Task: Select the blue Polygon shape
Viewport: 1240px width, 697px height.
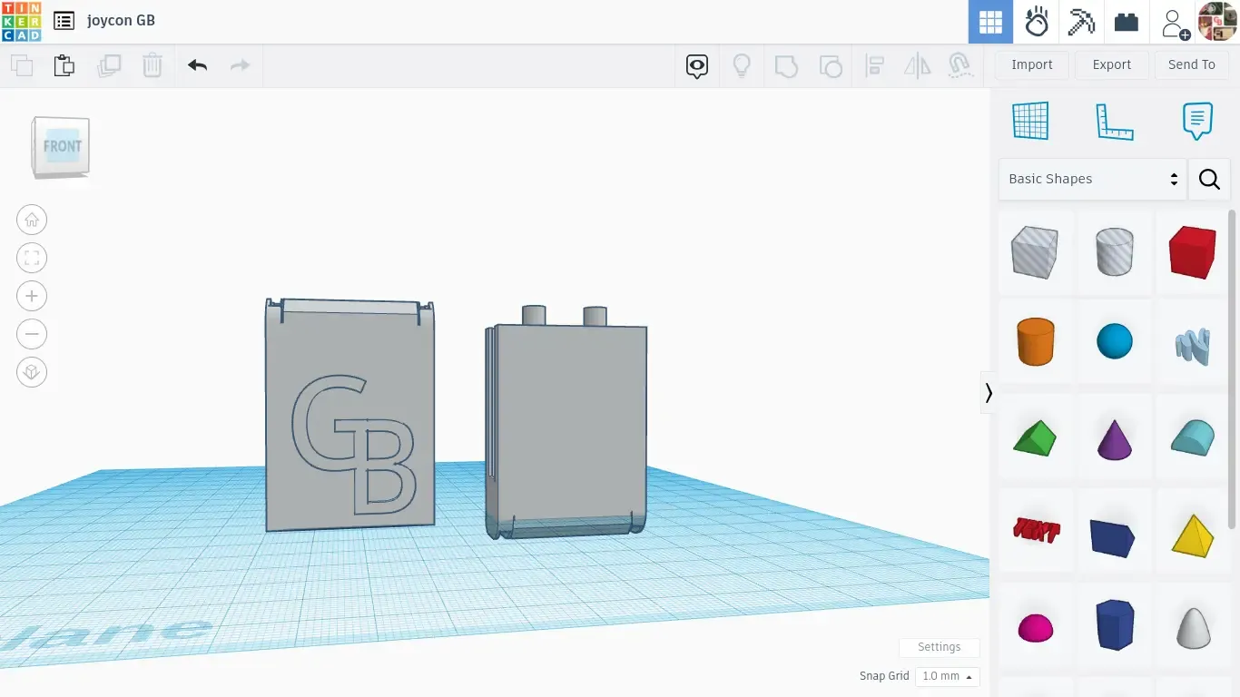Action: [x=1114, y=624]
